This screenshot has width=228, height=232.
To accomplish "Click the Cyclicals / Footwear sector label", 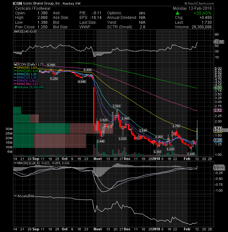I will pyautogui.click(x=33, y=8).
